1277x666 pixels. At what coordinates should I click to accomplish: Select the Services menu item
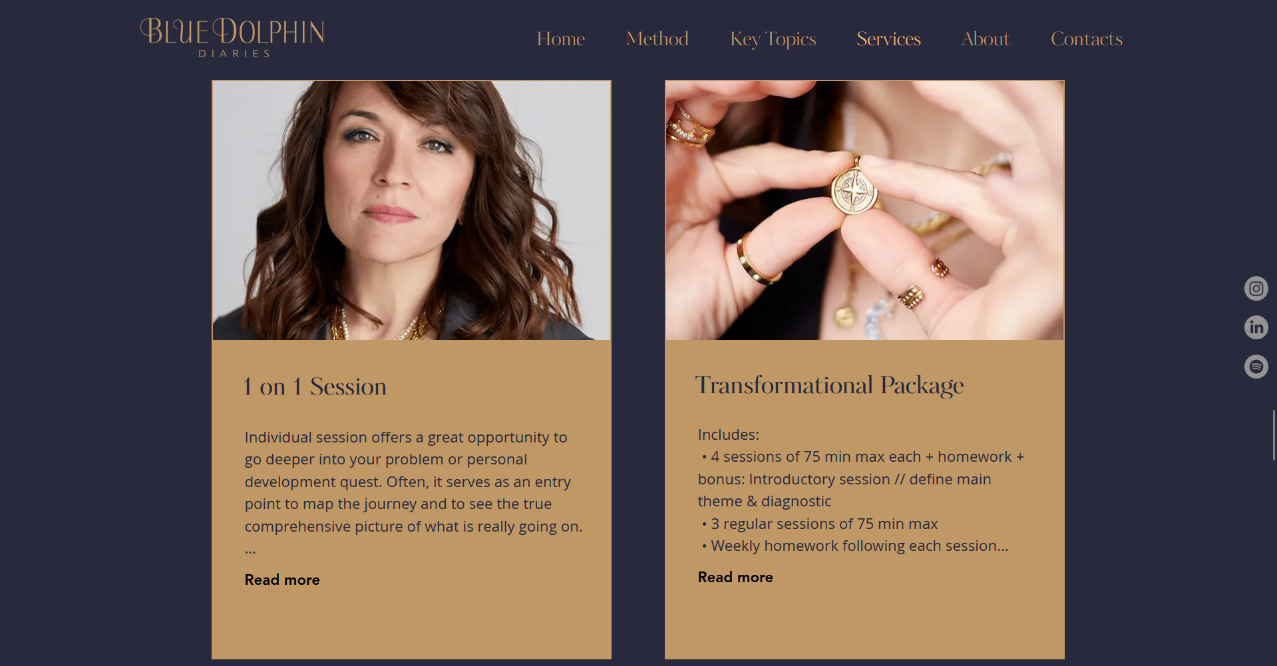888,39
